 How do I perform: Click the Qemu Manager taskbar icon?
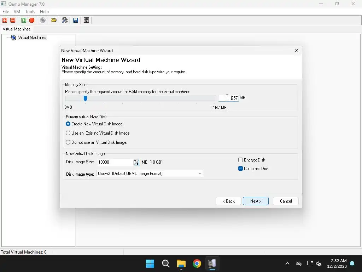(212, 263)
